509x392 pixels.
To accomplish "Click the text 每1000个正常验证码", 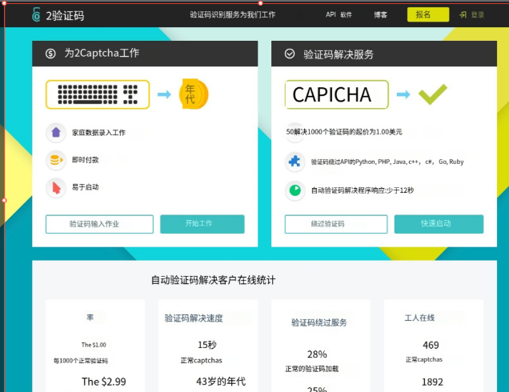I will tap(81, 361).
